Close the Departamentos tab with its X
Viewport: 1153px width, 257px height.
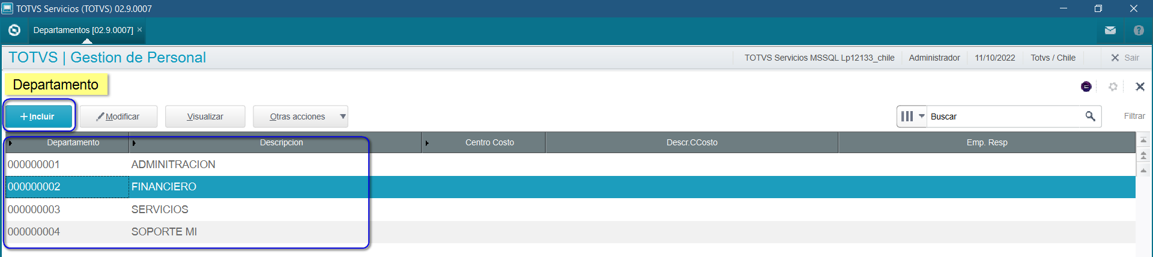click(140, 29)
